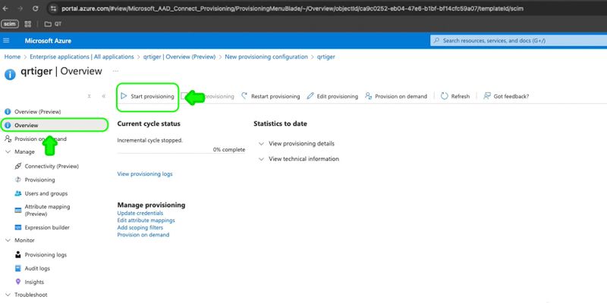The width and height of the screenshot is (607, 303).
Task: Click the Refresh circular icon in toolbar
Action: point(445,96)
